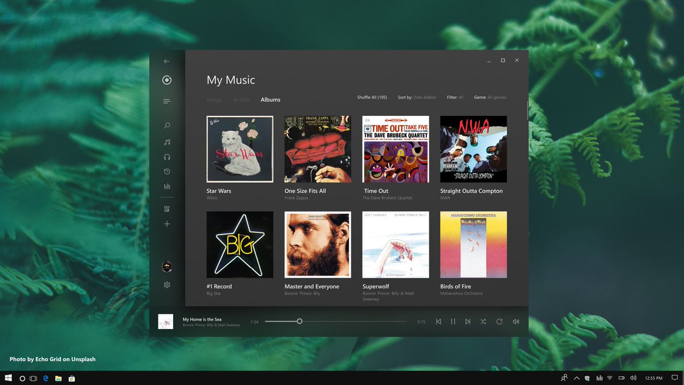The image size is (684, 385).
Task: Click Mahavishnu Orchestra artist name
Action: pyautogui.click(x=461, y=293)
